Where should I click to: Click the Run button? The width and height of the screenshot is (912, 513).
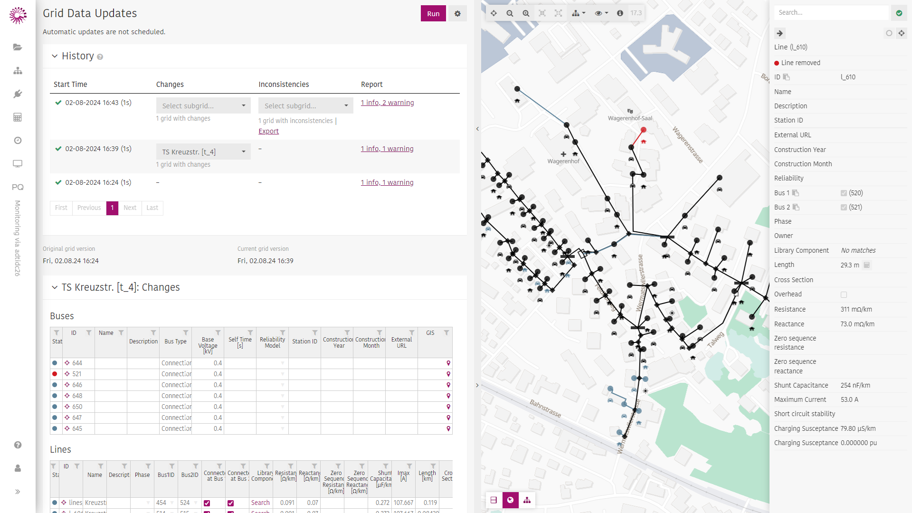[x=433, y=14]
